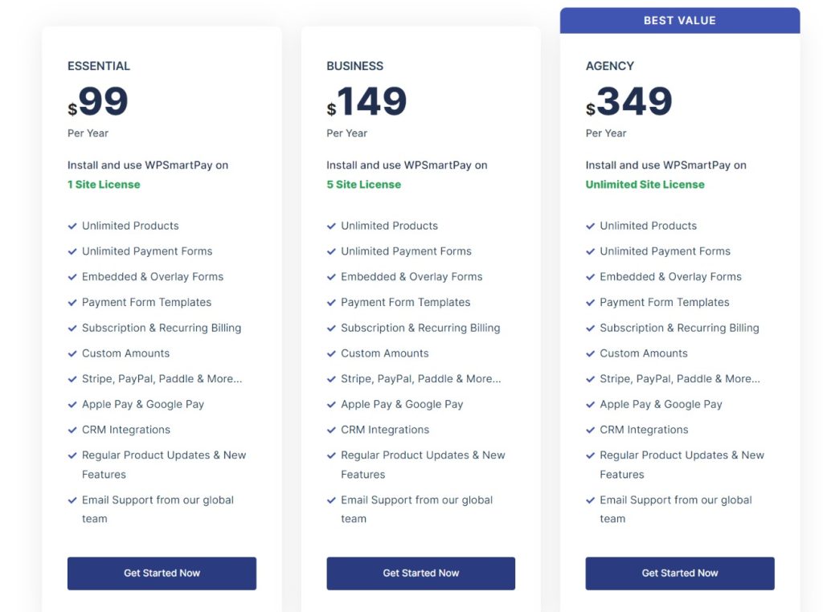Click checkmark beside Essential's Apple Pay & Google Pay
The image size is (823, 612).
(72, 405)
